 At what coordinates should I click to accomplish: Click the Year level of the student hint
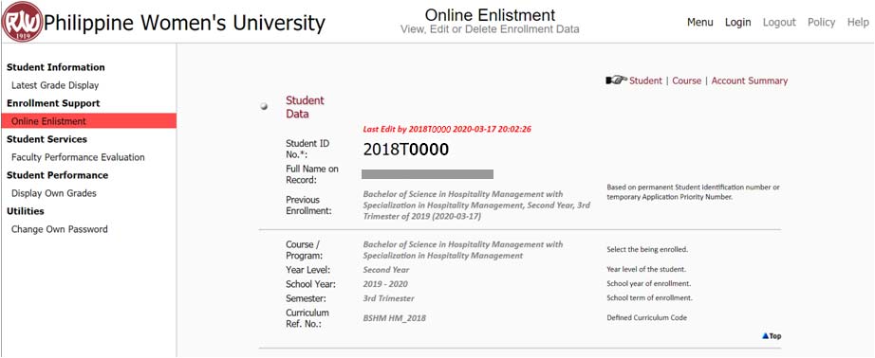tap(646, 270)
